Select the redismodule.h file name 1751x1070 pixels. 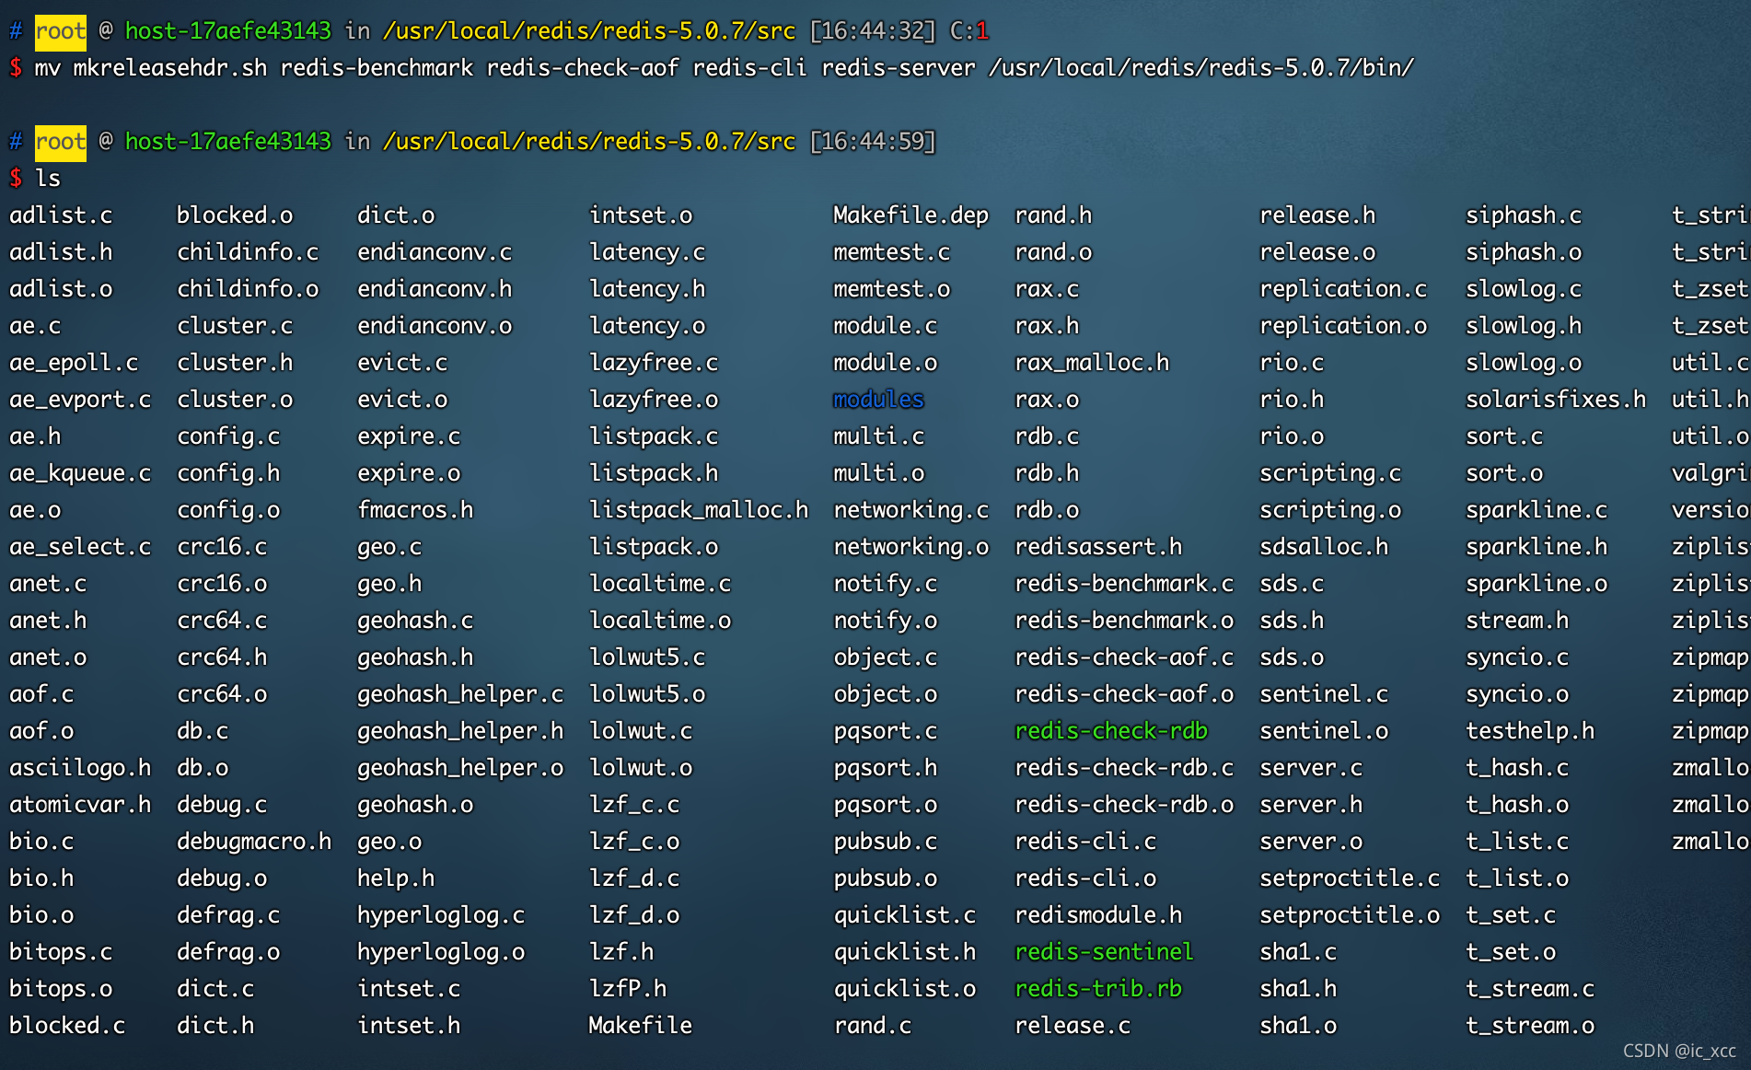(1098, 915)
